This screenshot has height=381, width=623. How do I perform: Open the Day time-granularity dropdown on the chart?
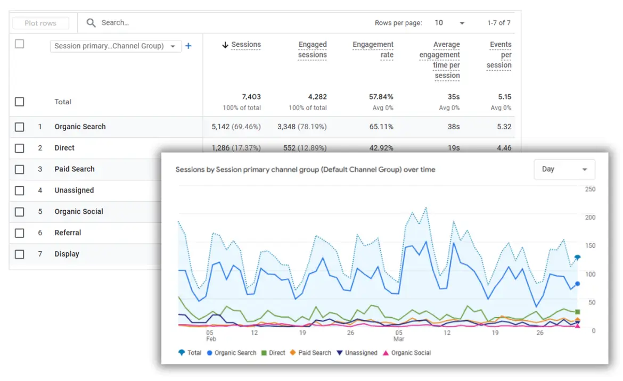[564, 169]
